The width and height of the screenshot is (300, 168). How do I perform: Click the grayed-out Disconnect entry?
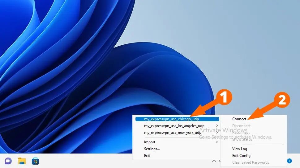(241, 126)
